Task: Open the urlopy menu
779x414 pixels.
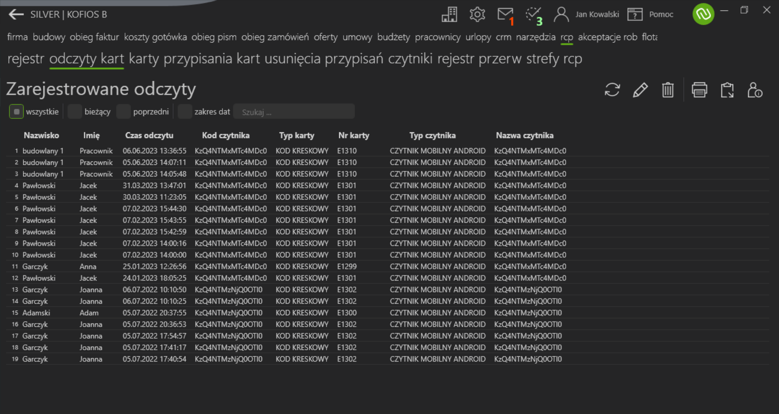Action: coord(478,37)
